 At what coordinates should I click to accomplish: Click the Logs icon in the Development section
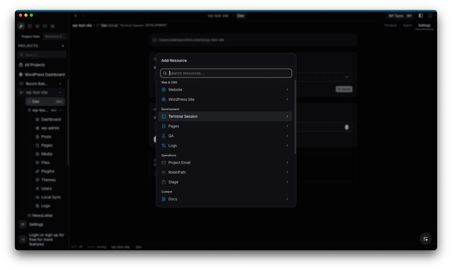pyautogui.click(x=164, y=146)
